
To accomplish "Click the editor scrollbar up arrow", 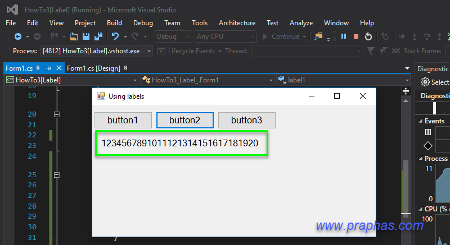I will (406, 100).
